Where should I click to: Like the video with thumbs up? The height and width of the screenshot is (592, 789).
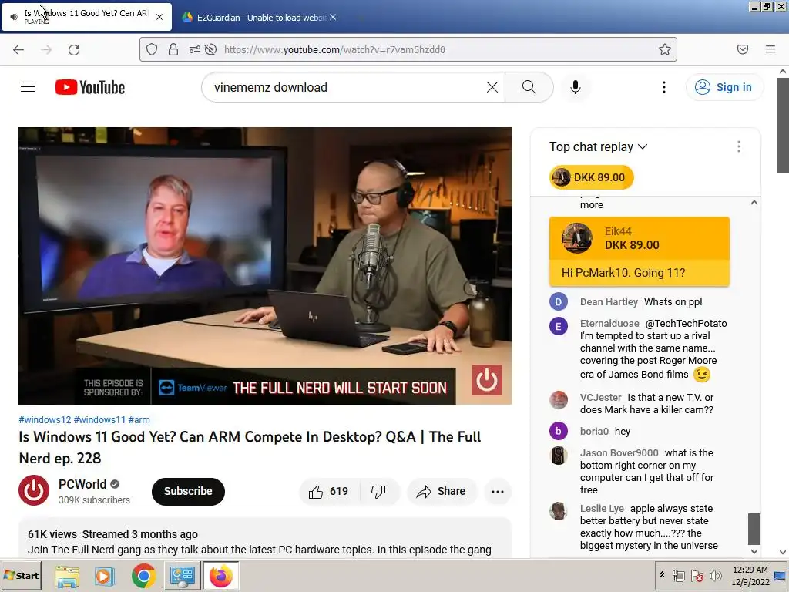329,491
